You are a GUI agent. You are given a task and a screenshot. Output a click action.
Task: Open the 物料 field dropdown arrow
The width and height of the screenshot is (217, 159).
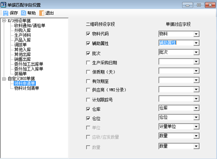tap(196, 34)
